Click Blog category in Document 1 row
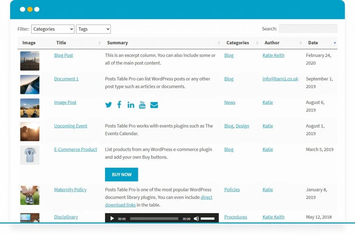 [229, 79]
